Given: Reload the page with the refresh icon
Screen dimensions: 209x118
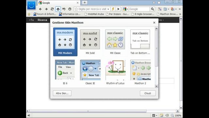Looking at the screenshot, I should point(52,9).
